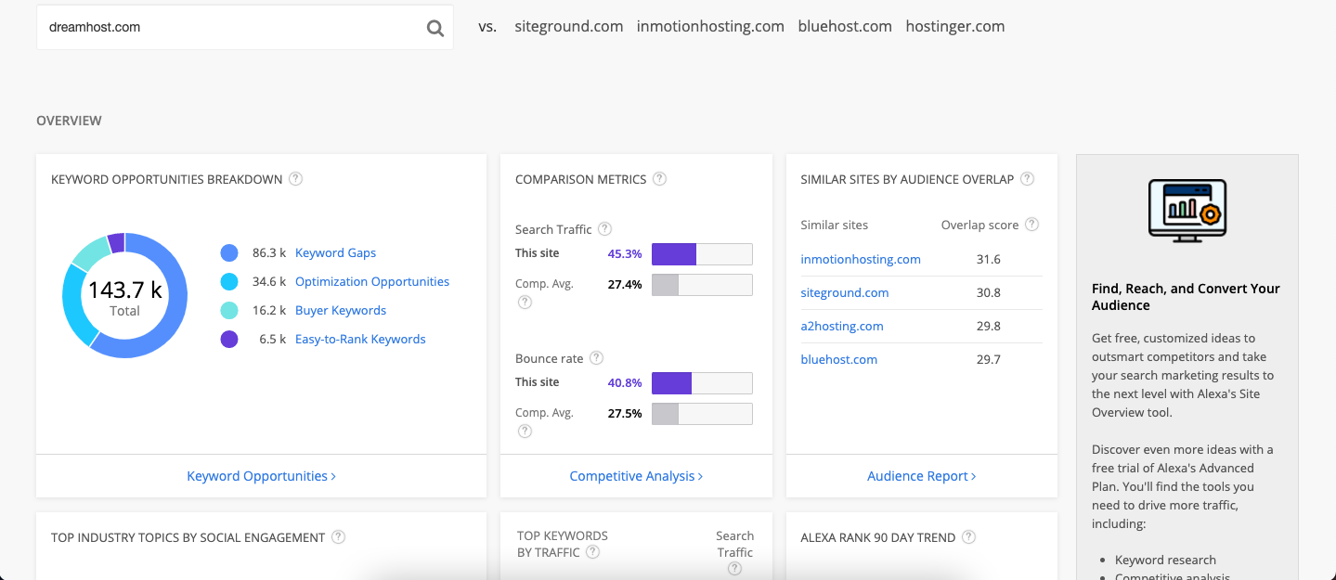This screenshot has width=1336, height=580.
Task: Click Comp. Avg. Bounce rate bar
Action: [702, 414]
